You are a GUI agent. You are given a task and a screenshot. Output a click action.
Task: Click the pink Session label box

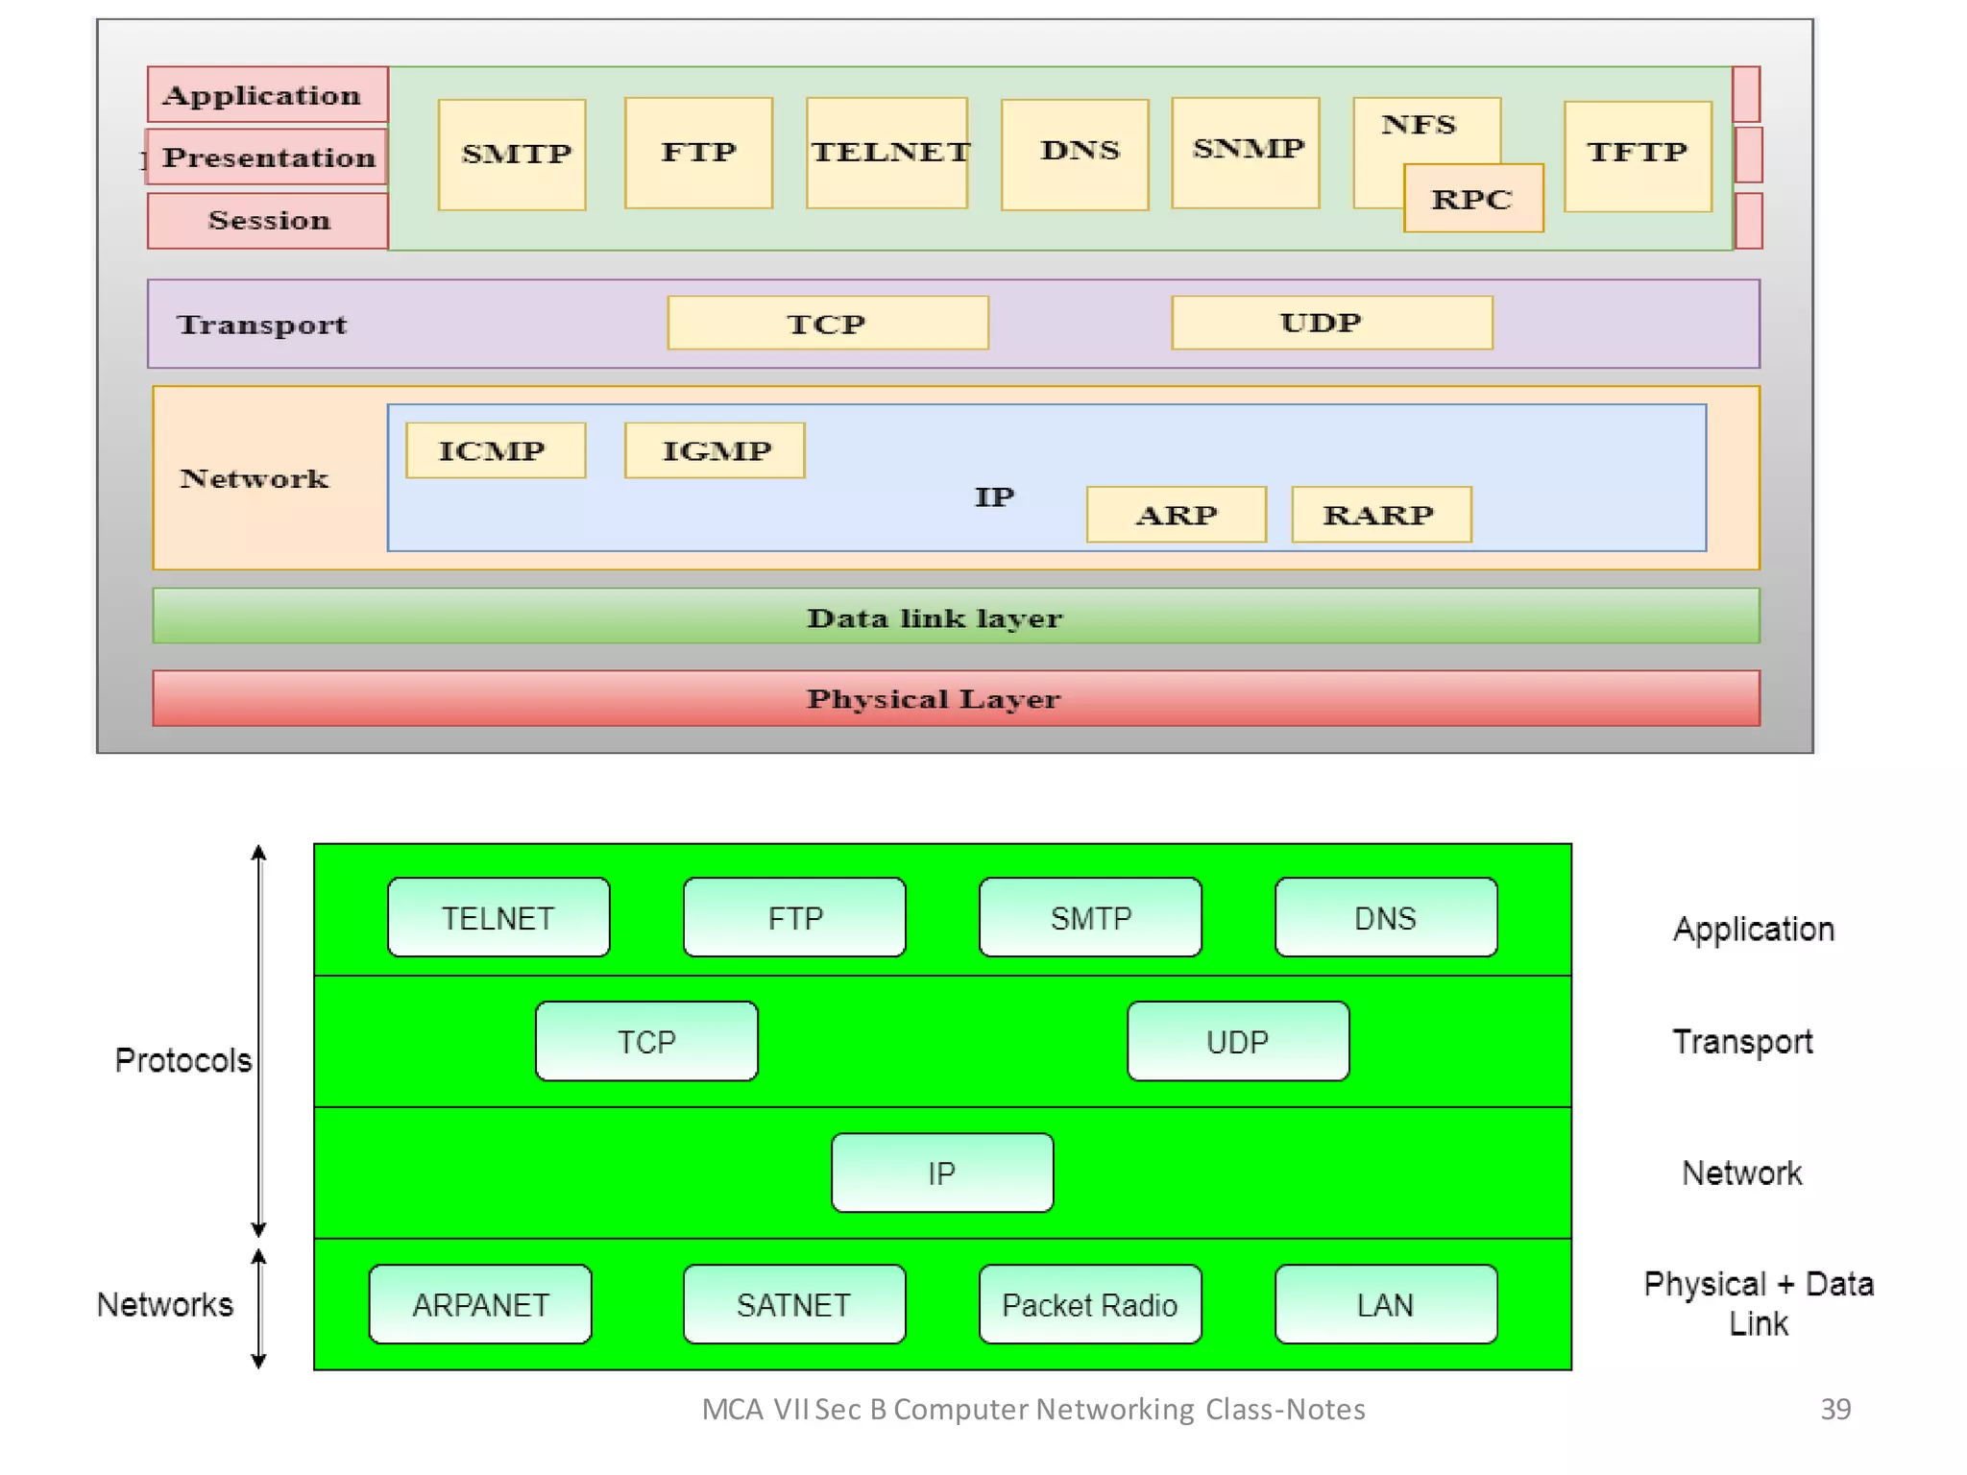pyautogui.click(x=268, y=221)
